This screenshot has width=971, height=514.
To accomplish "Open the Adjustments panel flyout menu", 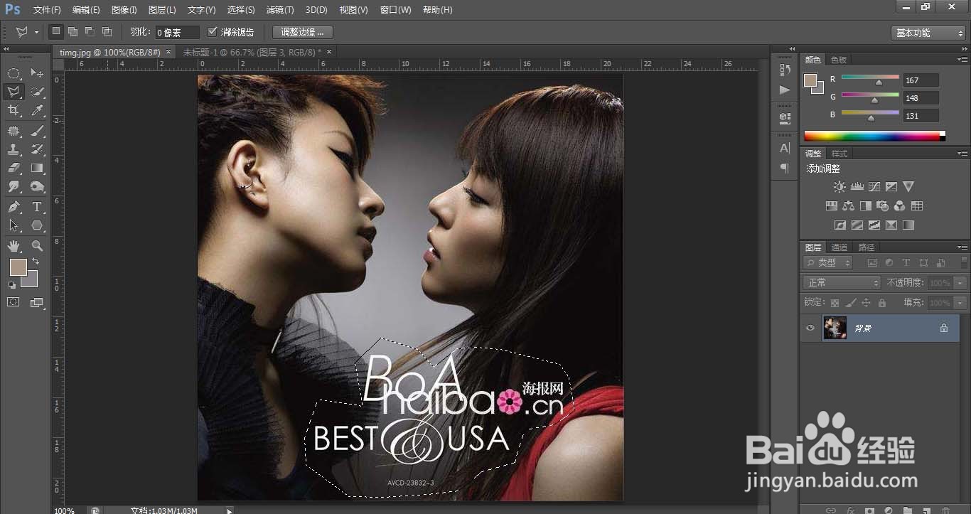I will [962, 153].
